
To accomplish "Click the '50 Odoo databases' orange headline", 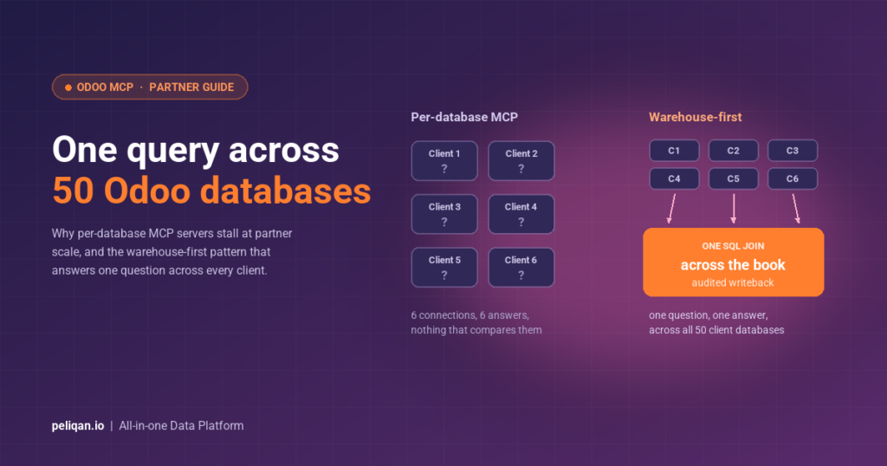I will click(211, 191).
